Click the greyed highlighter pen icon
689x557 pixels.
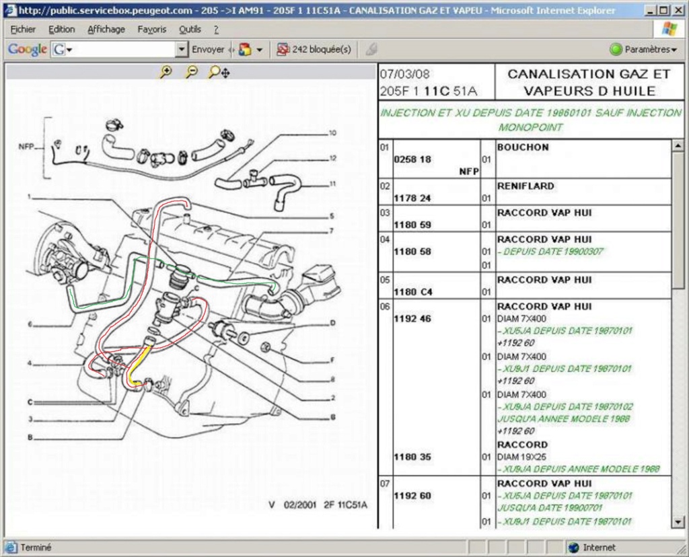[371, 50]
